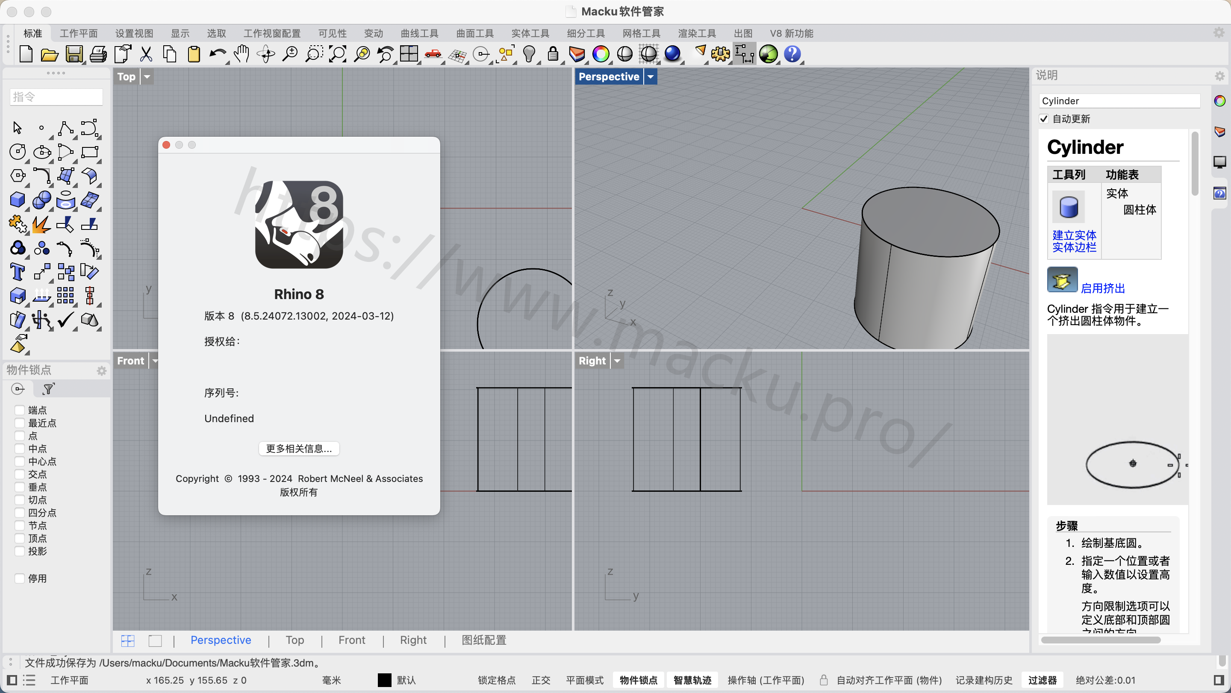1231x693 pixels.
Task: Enable the 中心点 object snap checkbox
Action: pos(20,462)
